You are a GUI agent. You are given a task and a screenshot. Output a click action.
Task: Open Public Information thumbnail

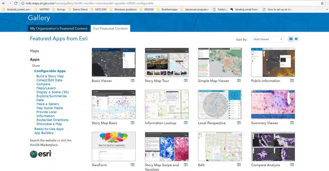[x=273, y=62]
